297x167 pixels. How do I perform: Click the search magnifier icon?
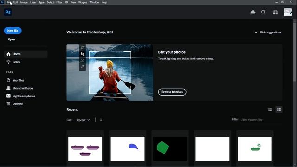coord(263,13)
